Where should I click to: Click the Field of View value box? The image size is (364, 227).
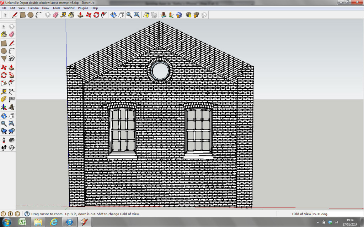tap(338, 214)
